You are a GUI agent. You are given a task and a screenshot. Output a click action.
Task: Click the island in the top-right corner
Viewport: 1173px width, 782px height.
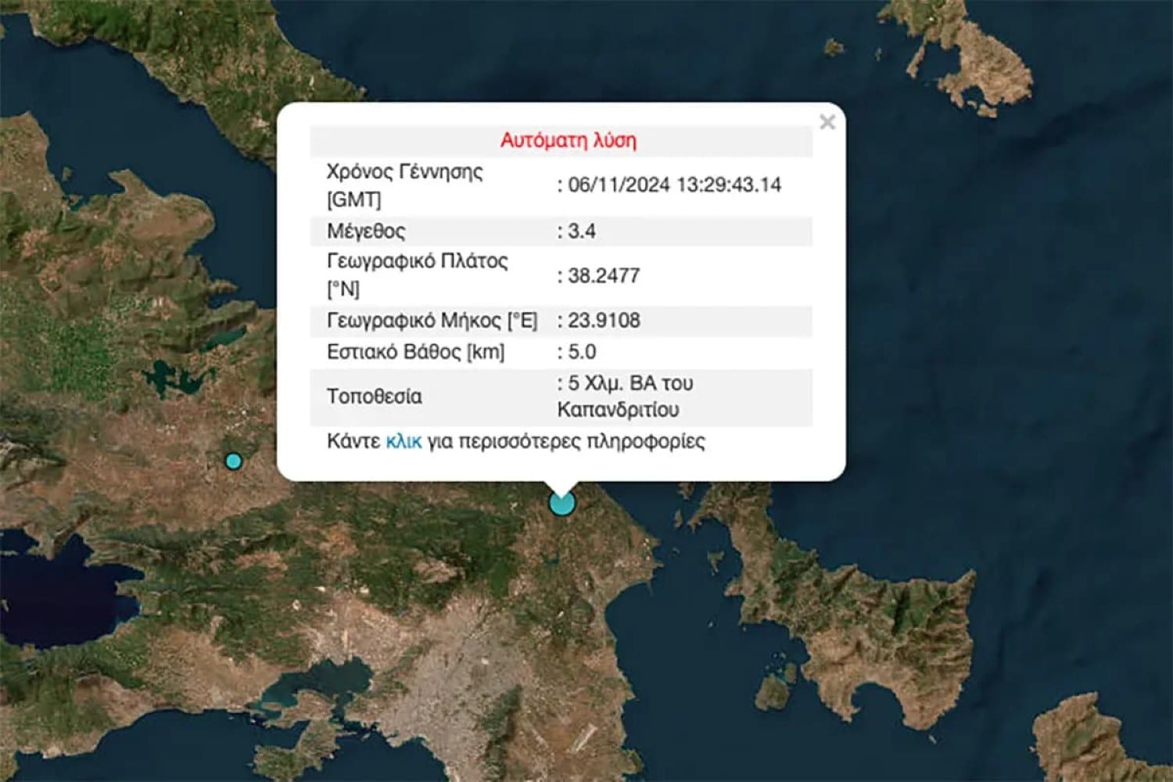pyautogui.click(x=977, y=63)
